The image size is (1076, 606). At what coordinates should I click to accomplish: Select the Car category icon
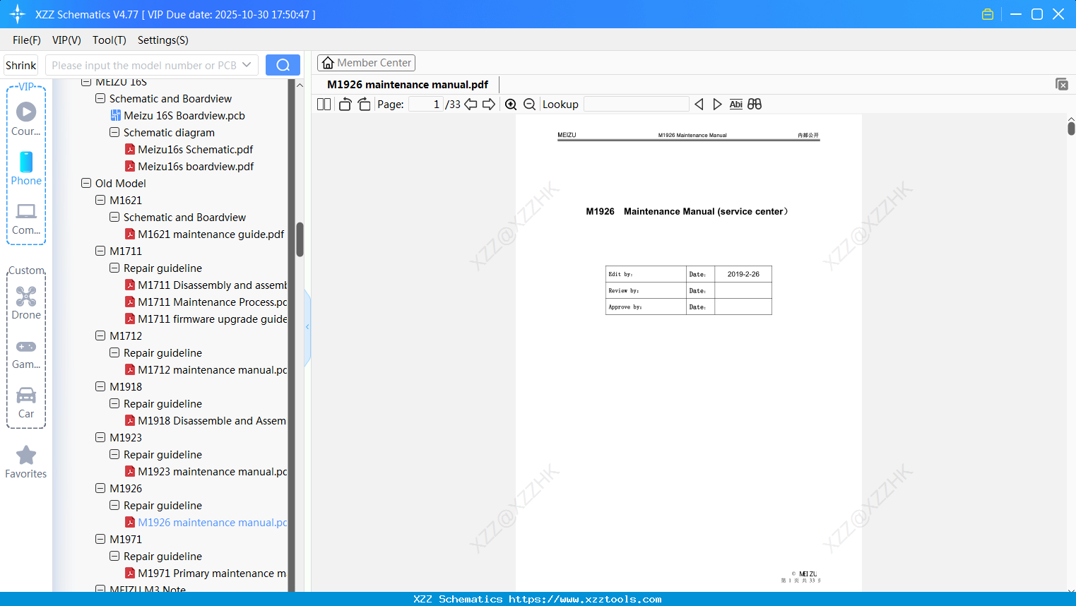[26, 403]
